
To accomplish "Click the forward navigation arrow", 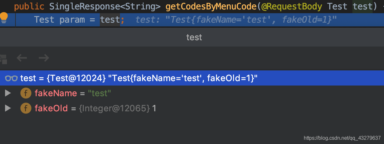I will [x=44, y=58].
